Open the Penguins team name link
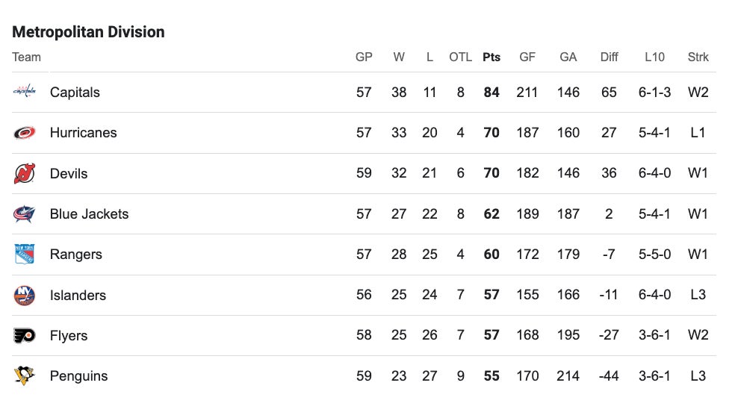Viewport: 735px width, 418px height. [78, 376]
